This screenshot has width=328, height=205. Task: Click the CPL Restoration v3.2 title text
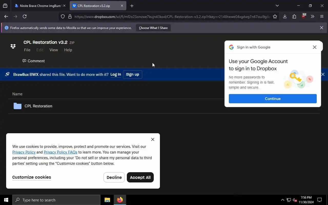(45, 42)
